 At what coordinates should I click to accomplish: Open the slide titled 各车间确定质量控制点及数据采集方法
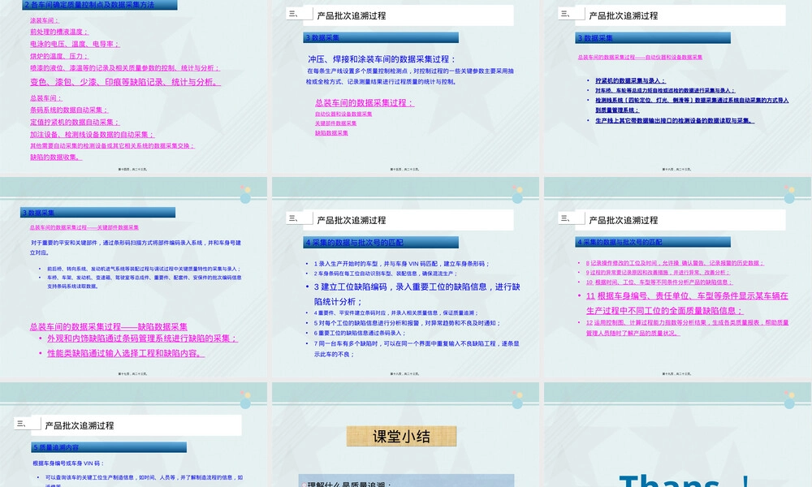tap(134, 87)
